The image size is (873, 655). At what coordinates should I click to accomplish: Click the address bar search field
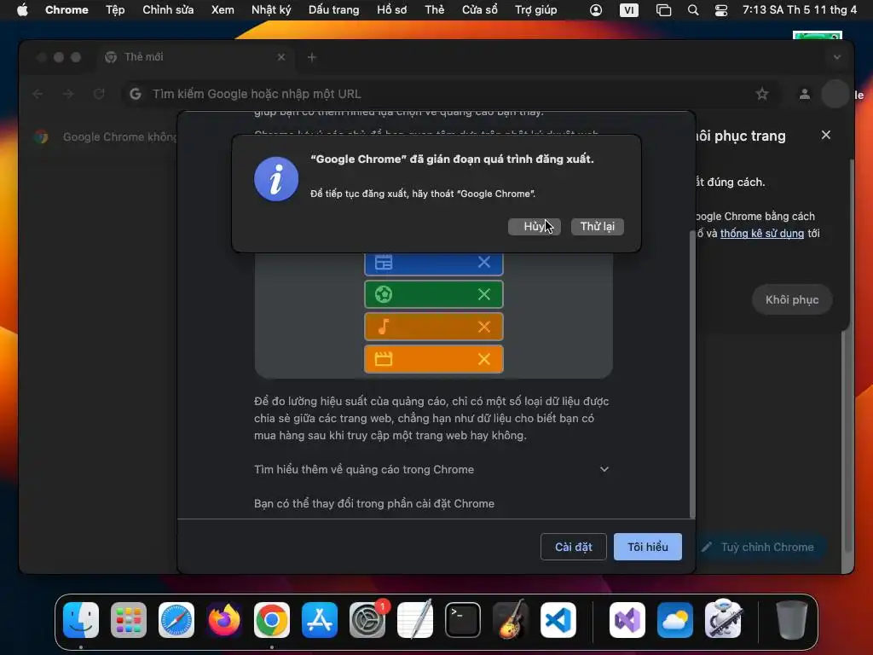click(x=451, y=94)
